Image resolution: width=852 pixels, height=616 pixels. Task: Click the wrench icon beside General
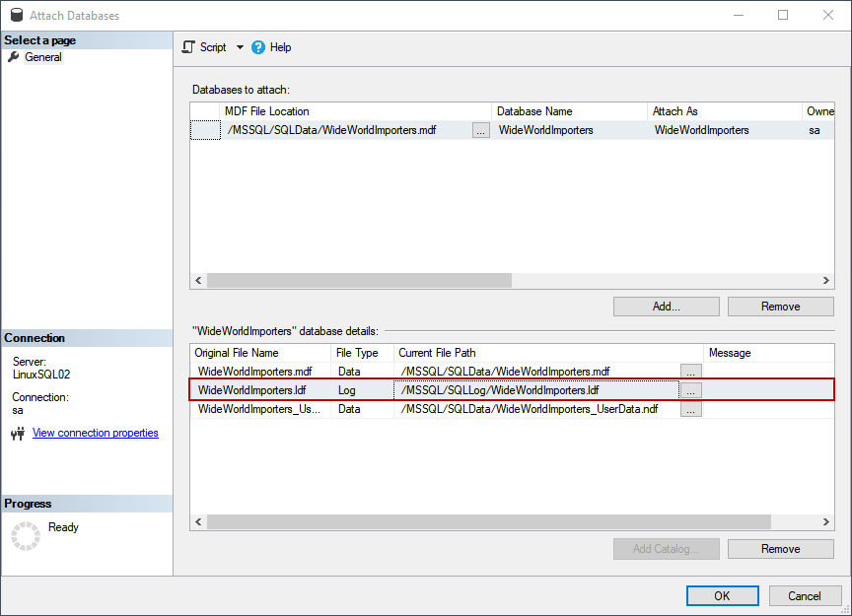14,56
